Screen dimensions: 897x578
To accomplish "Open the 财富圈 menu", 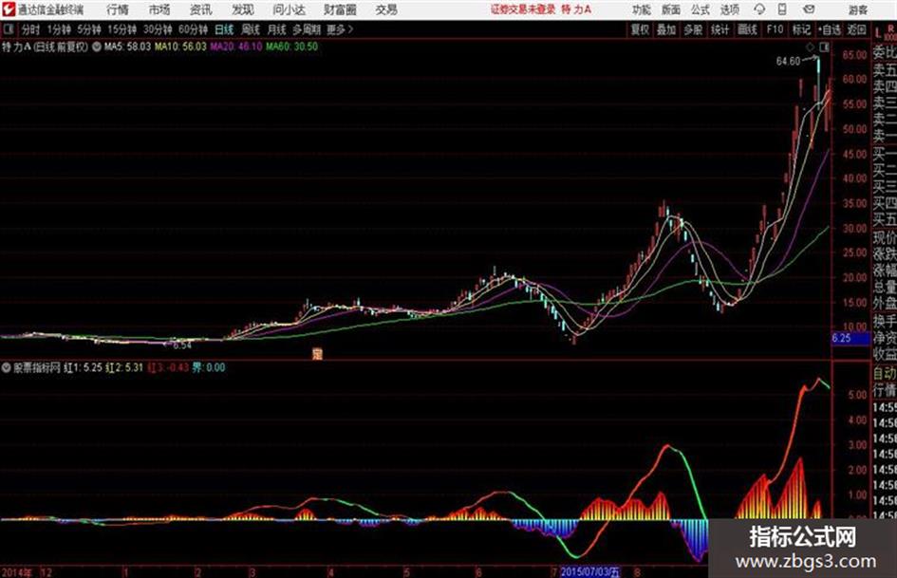I will click(x=340, y=9).
